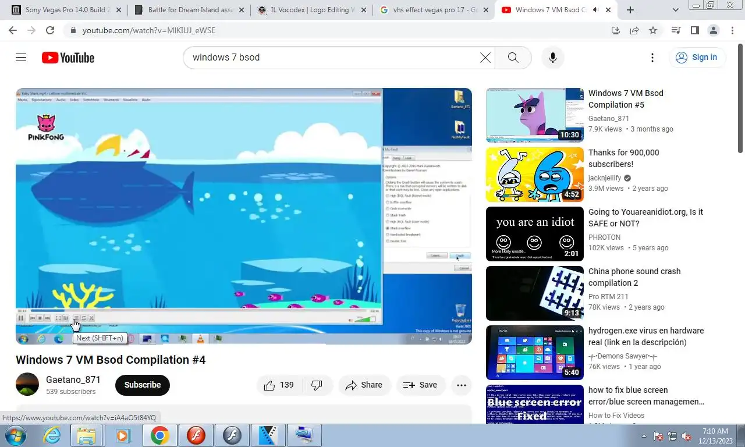The image size is (745, 447).
Task: Bookmark this tab with the star
Action: pos(653,30)
